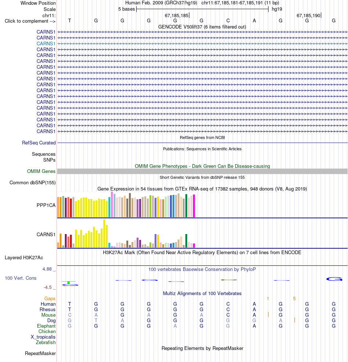
Task: Click the tallest yellow bar in the CARNS1 chart
Action: click(x=104, y=233)
